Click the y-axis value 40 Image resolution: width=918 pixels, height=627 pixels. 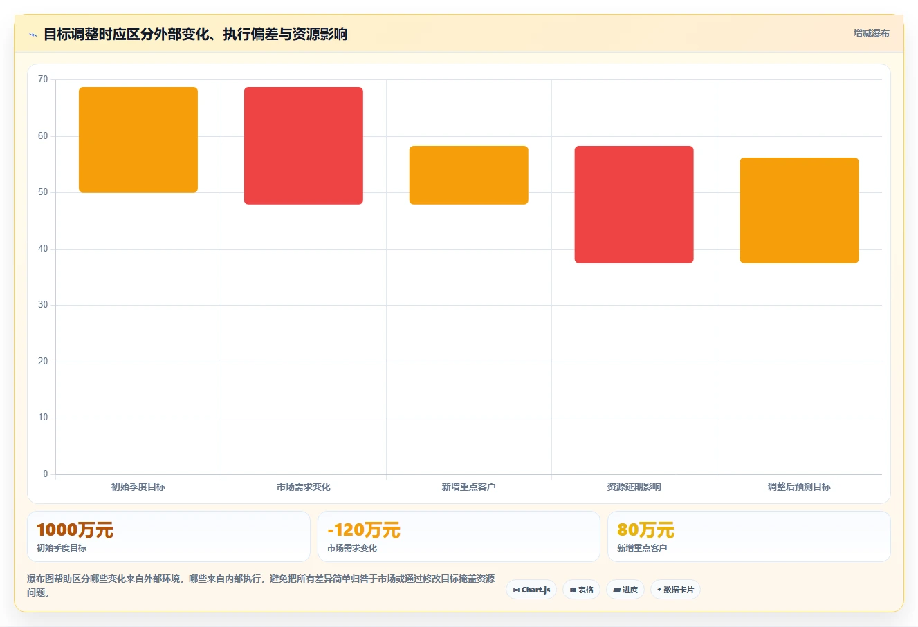(x=43, y=249)
